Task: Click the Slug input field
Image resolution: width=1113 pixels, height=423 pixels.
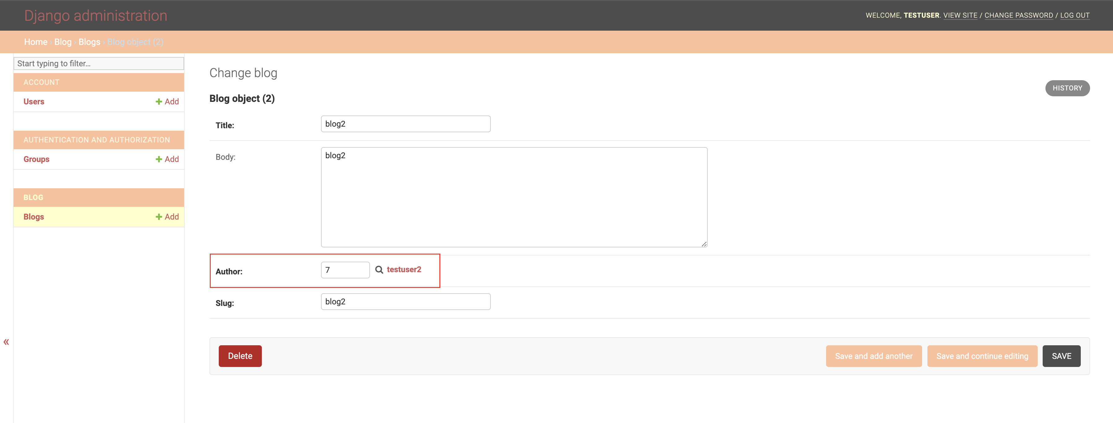Action: tap(405, 302)
